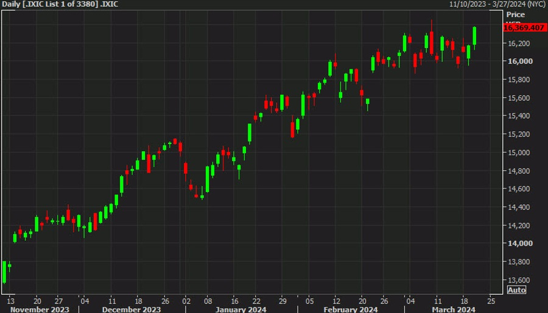Click the red 16,369.407 last price tag
Screen dimensions: 548x313
(525, 27)
